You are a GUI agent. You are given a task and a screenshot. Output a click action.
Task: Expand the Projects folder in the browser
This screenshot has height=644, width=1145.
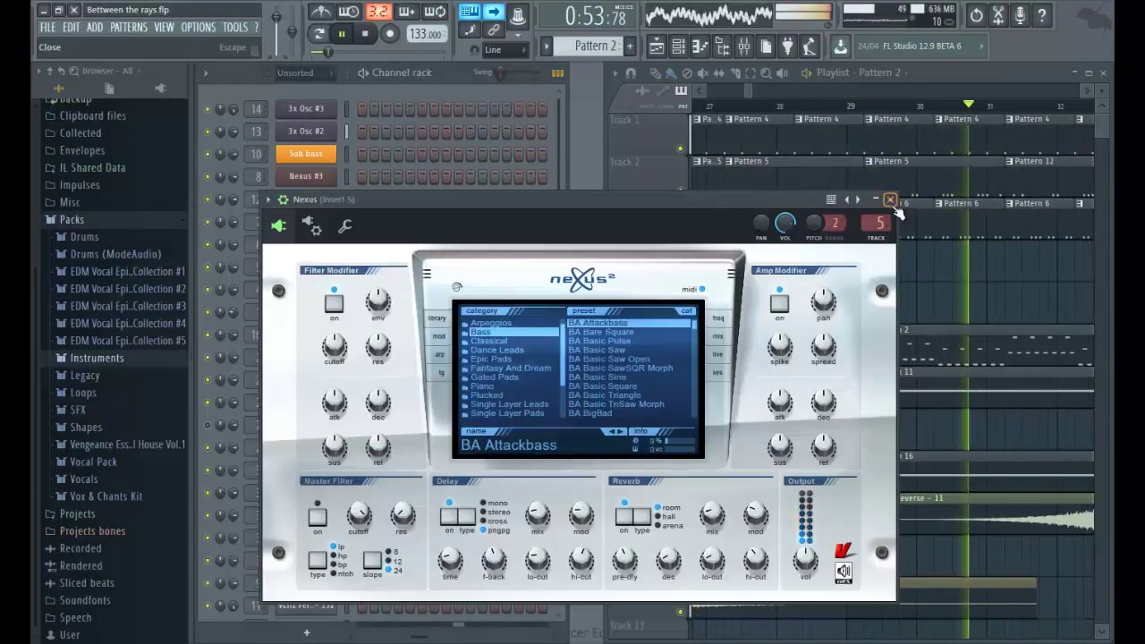pyautogui.click(x=76, y=513)
